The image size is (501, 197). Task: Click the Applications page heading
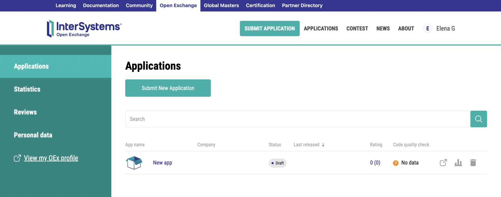point(153,66)
